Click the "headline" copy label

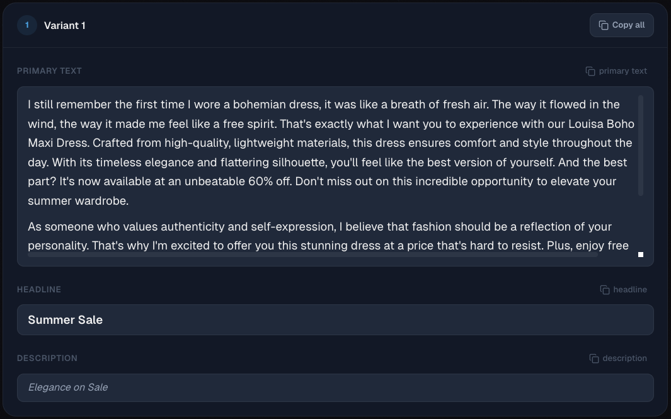tap(630, 289)
